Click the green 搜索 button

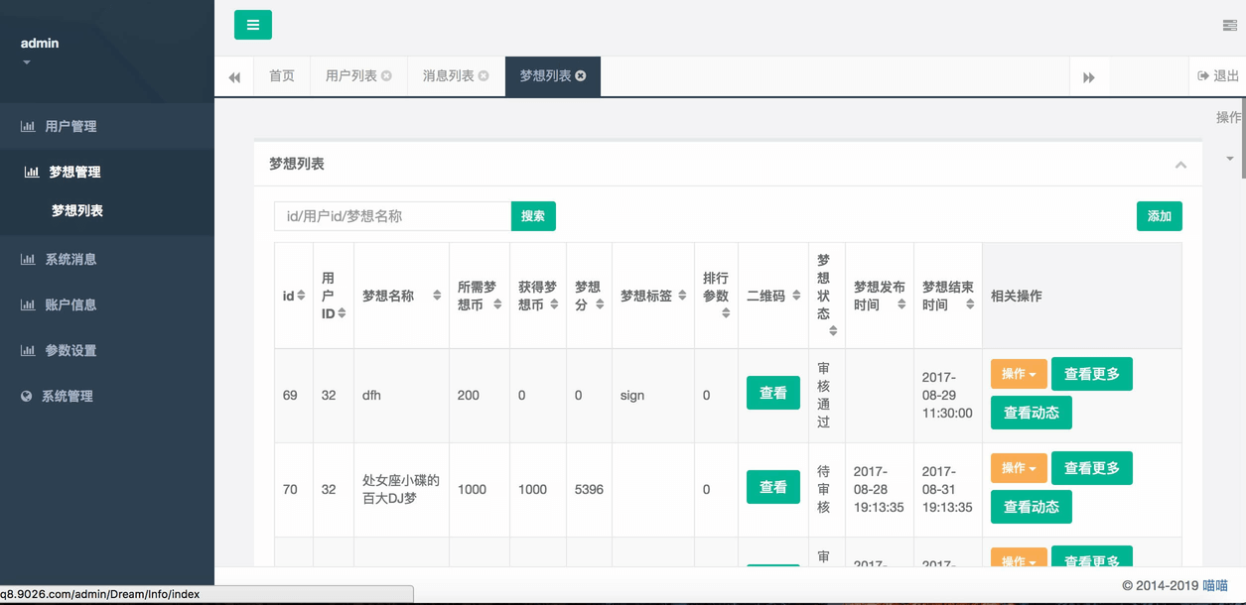tap(533, 216)
